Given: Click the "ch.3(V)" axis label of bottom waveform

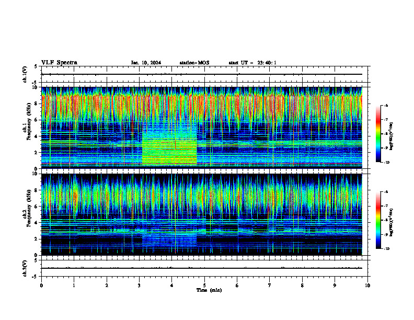Looking at the screenshot, I should (x=25, y=268).
